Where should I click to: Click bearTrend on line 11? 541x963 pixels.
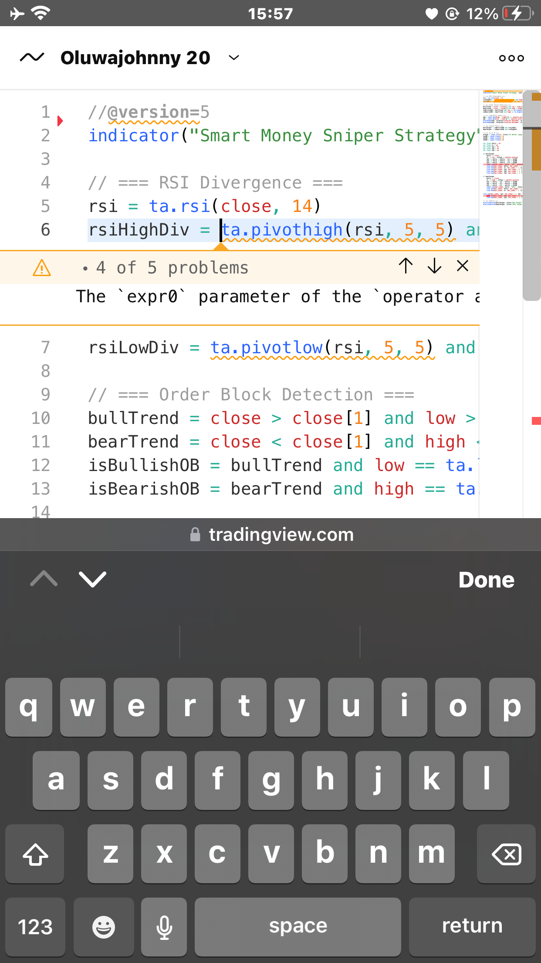pos(133,442)
